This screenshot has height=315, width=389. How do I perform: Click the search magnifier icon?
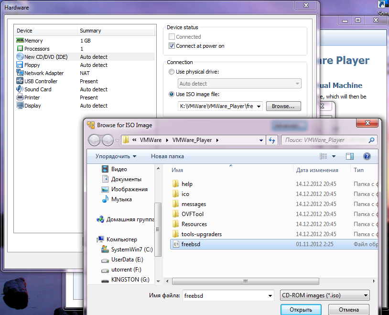tap(371, 140)
